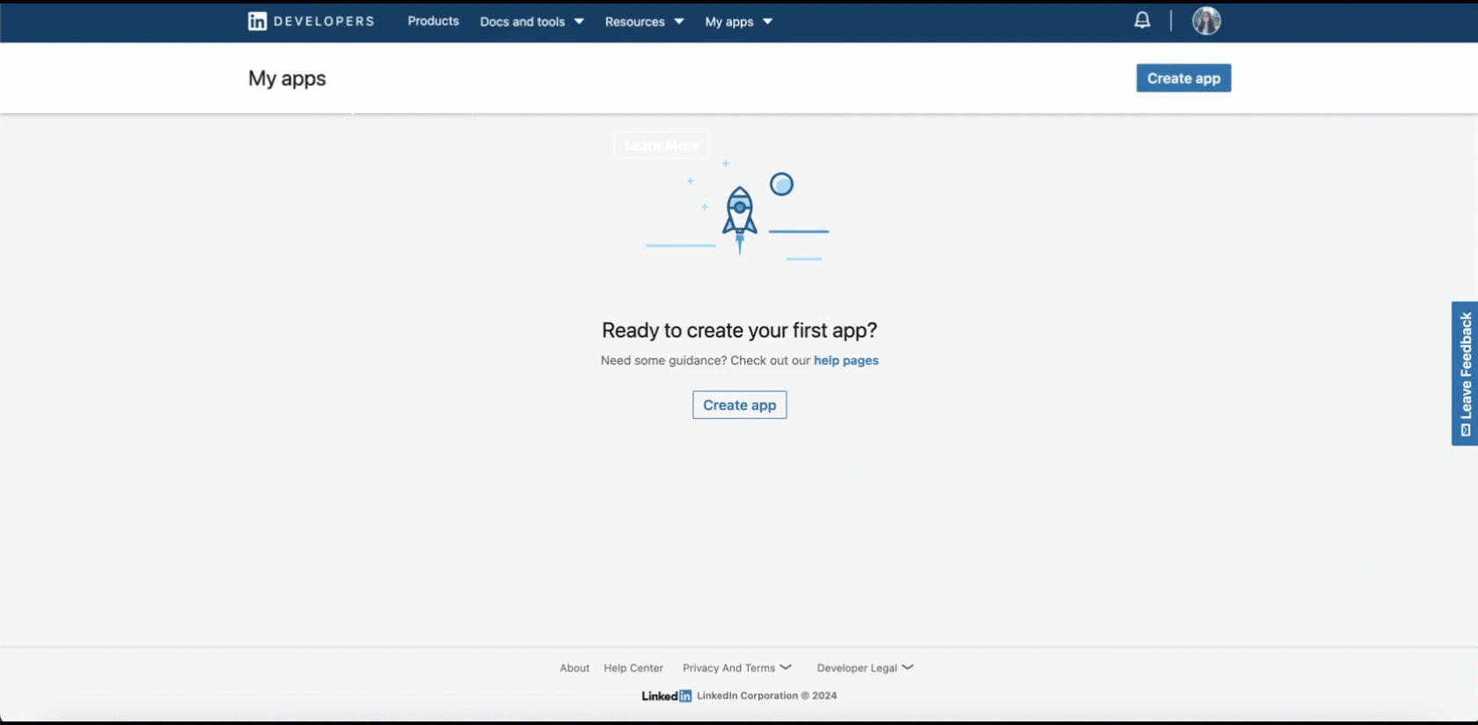Viewport: 1478px width, 725px height.
Task: Open the Docs and tools menu
Action: point(523,21)
